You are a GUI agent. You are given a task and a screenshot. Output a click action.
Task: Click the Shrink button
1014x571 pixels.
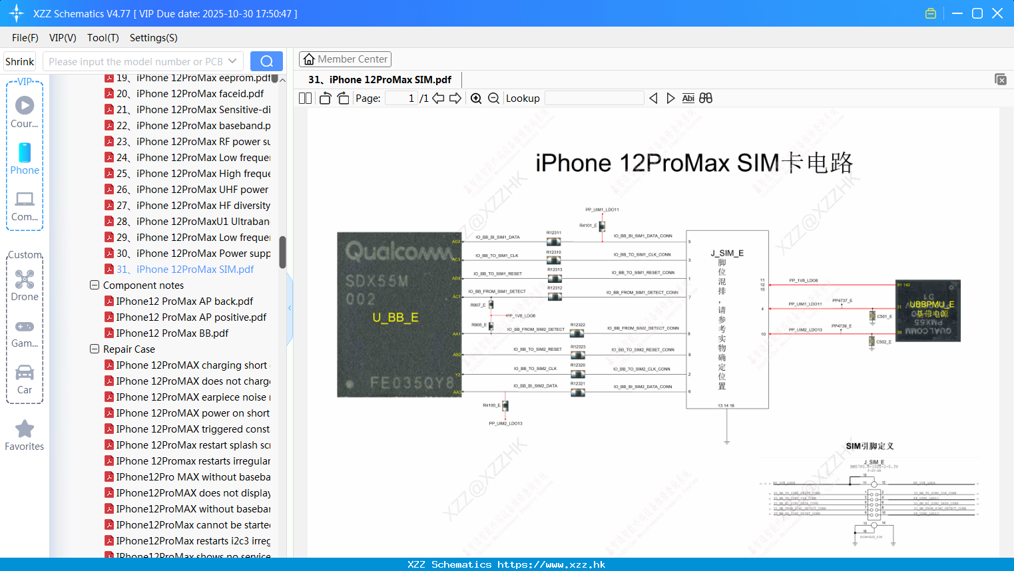click(19, 61)
